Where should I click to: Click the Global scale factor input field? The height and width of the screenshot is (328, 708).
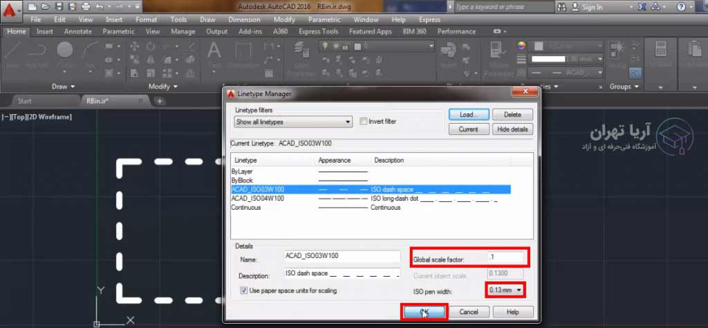(506, 259)
